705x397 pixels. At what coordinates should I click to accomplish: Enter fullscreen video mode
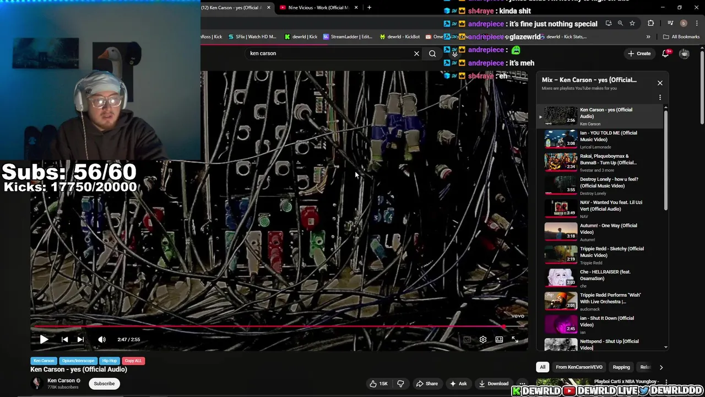(x=515, y=340)
